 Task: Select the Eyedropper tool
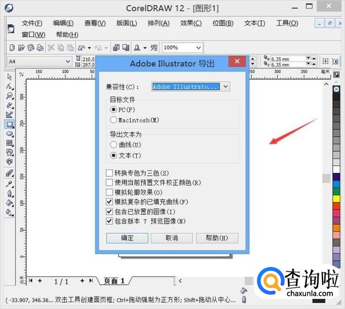point(10,184)
